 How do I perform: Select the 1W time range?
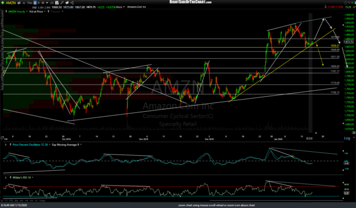(31, 201)
